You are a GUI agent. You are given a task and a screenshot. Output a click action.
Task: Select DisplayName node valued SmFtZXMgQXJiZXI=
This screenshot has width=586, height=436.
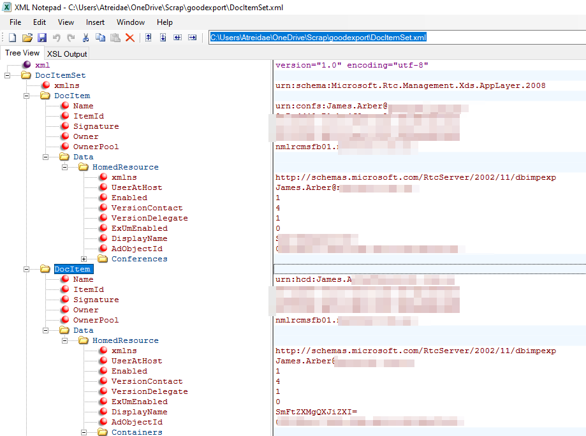(x=140, y=412)
